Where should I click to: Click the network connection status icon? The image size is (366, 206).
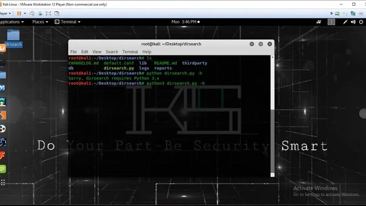pyautogui.click(x=345, y=22)
